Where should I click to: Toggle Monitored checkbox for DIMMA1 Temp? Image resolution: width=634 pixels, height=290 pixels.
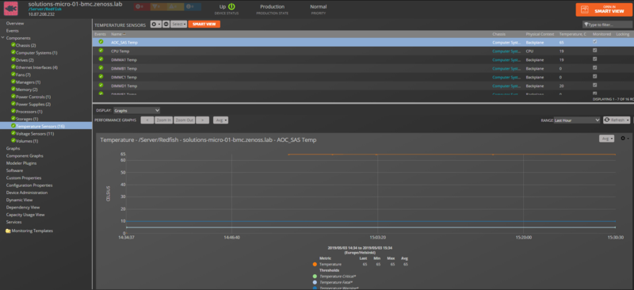[595, 59]
